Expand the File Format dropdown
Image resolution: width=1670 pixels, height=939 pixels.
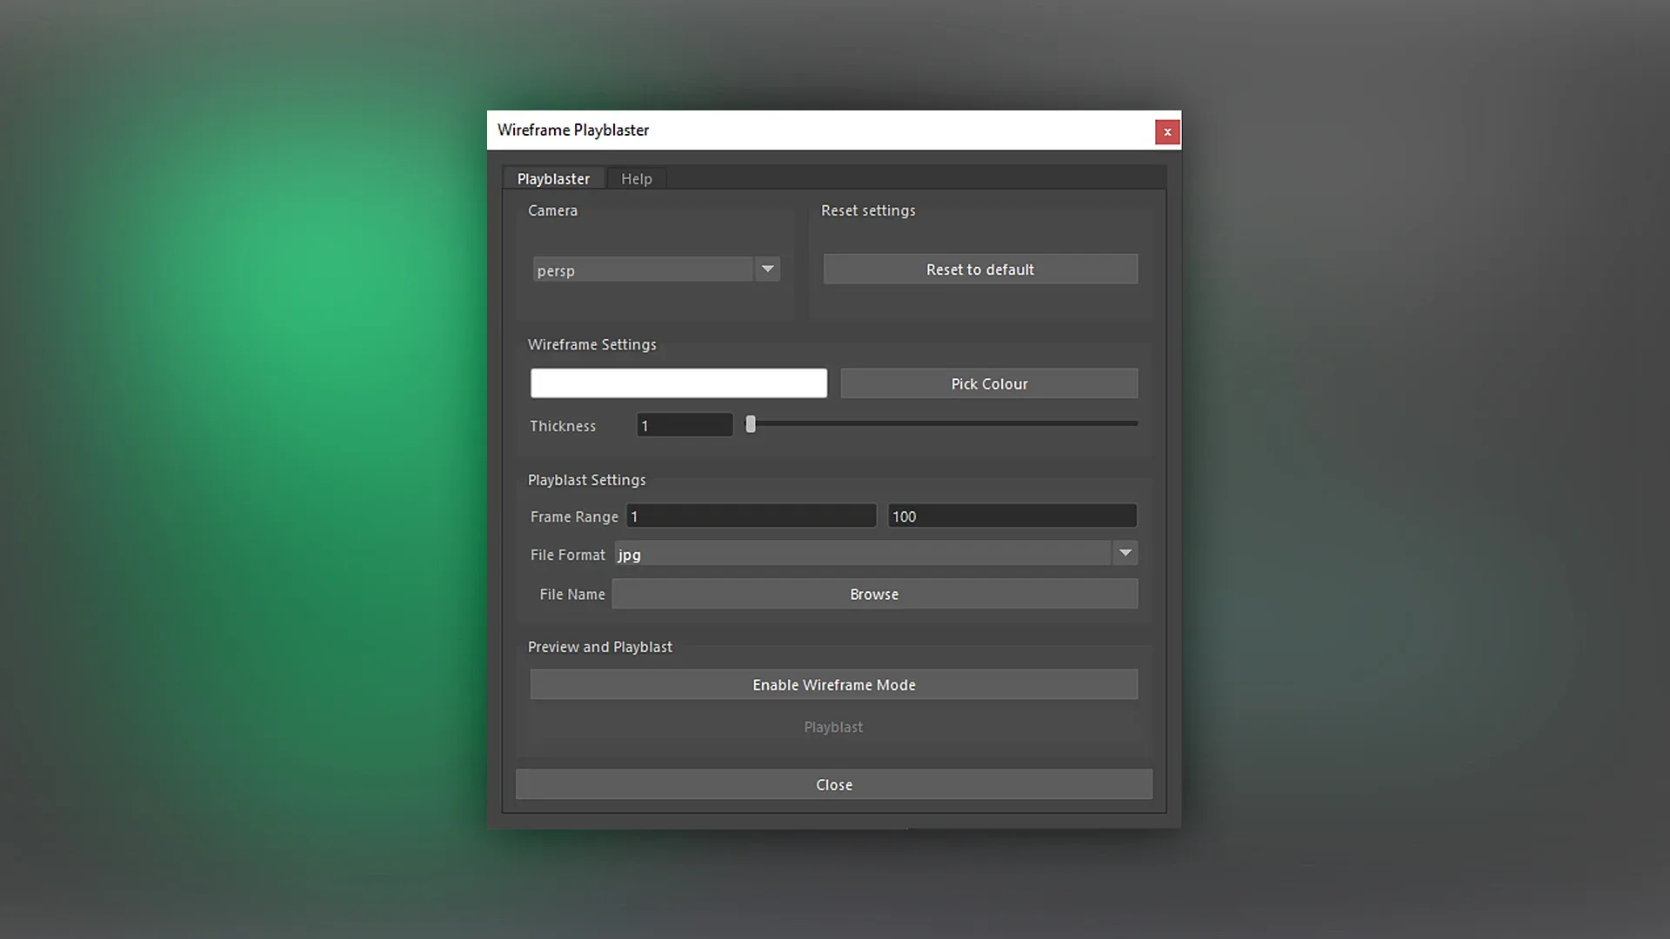(1126, 553)
